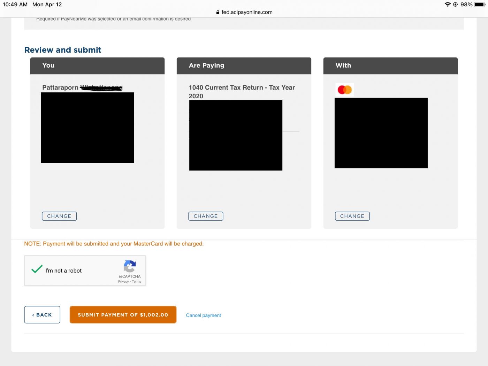
Task: Open the reCAPTCHA Terms link
Action: click(x=137, y=282)
